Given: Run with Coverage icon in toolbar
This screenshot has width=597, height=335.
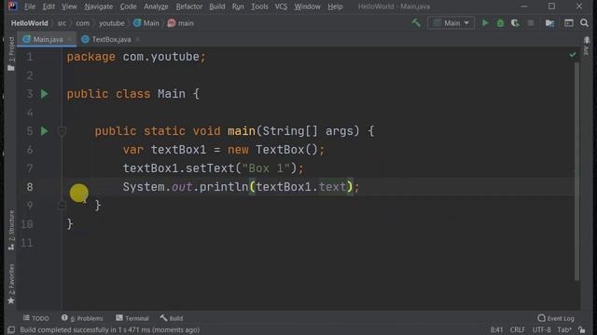Looking at the screenshot, I should pyautogui.click(x=515, y=23).
